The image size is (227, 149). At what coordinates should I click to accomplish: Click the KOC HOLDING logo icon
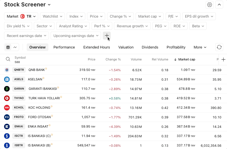pos(7,108)
